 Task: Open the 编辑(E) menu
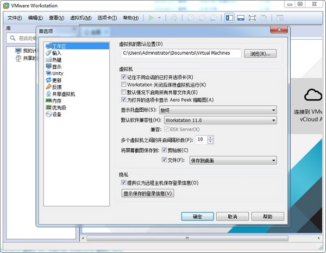(35, 18)
